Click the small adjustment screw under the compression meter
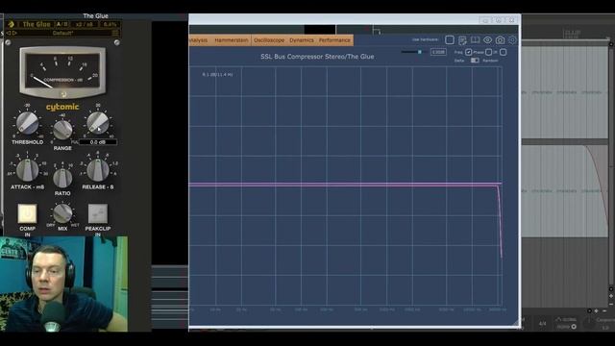Screen dimensions: 615x346 pyautogui.click(x=63, y=94)
